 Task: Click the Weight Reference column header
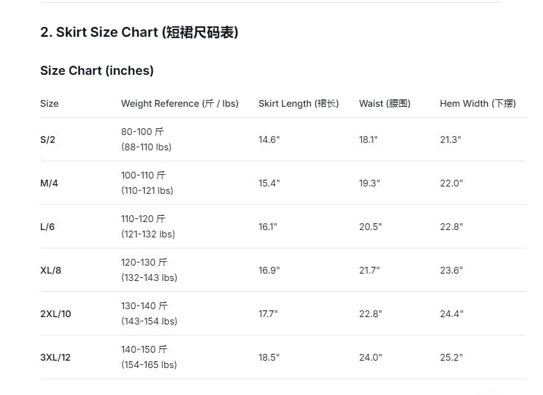(180, 104)
